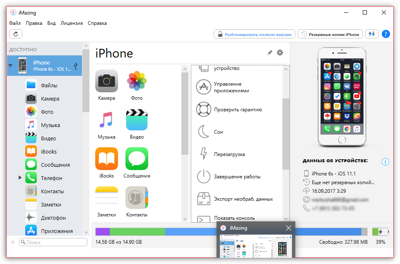400x264 pixels.
Task: Click the blue segment of storage bar
Action: [190, 231]
